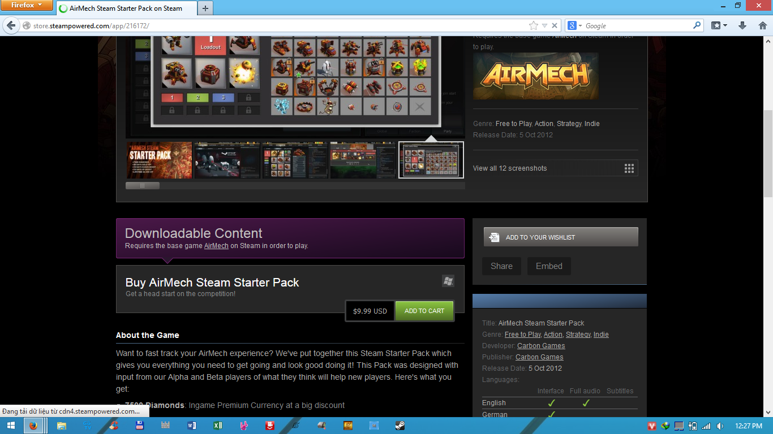Enable English Full audio checkmark
This screenshot has height=434, width=773.
[x=586, y=402]
